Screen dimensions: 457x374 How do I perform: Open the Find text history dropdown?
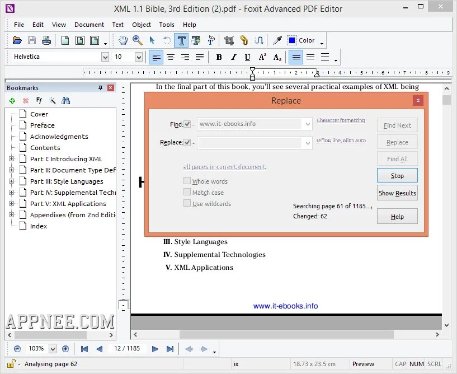click(x=308, y=124)
